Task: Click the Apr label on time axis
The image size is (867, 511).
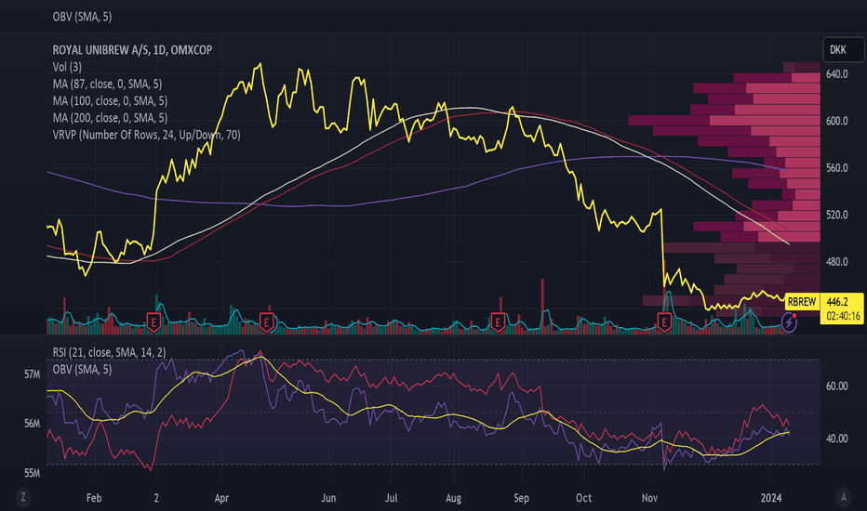Action: point(221,498)
